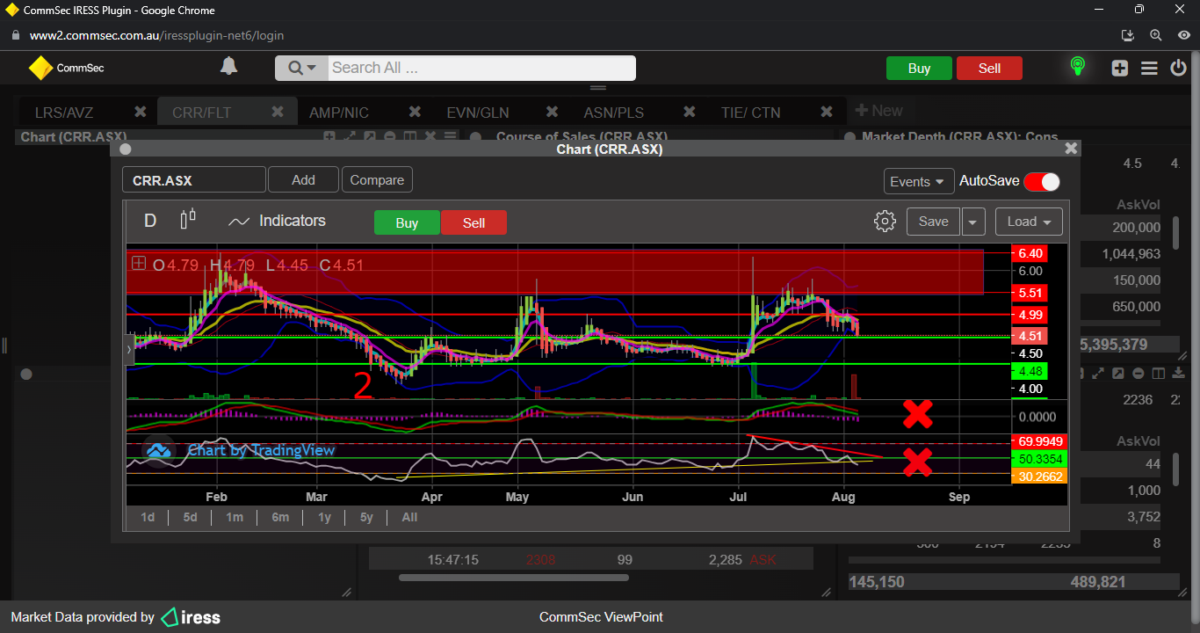
Task: Click the green Buy button in top bar
Action: [919, 69]
